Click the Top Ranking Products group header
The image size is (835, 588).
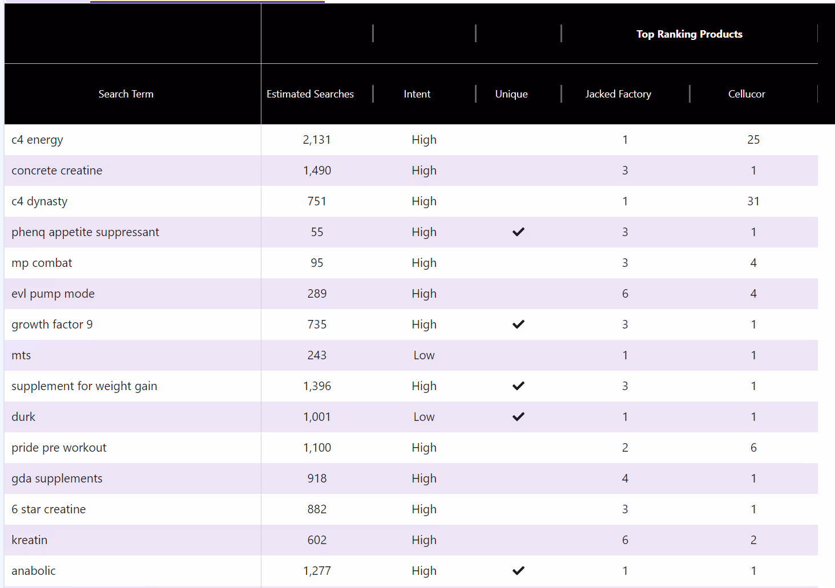click(x=689, y=34)
